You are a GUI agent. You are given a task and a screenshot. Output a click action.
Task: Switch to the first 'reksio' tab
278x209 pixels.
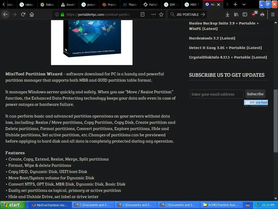click(x=27, y=4)
